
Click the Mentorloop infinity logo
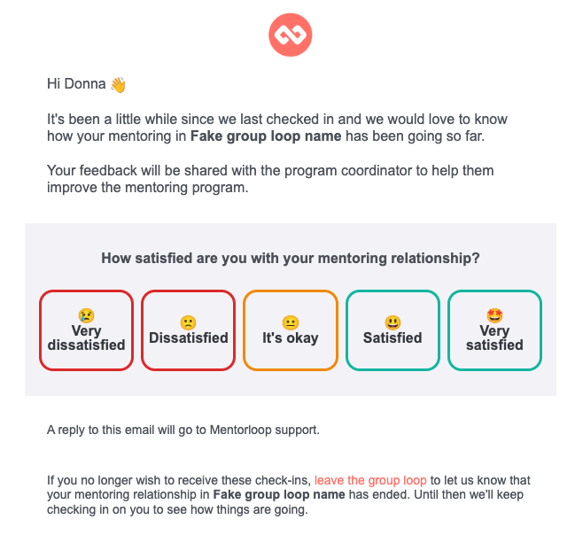point(291,35)
